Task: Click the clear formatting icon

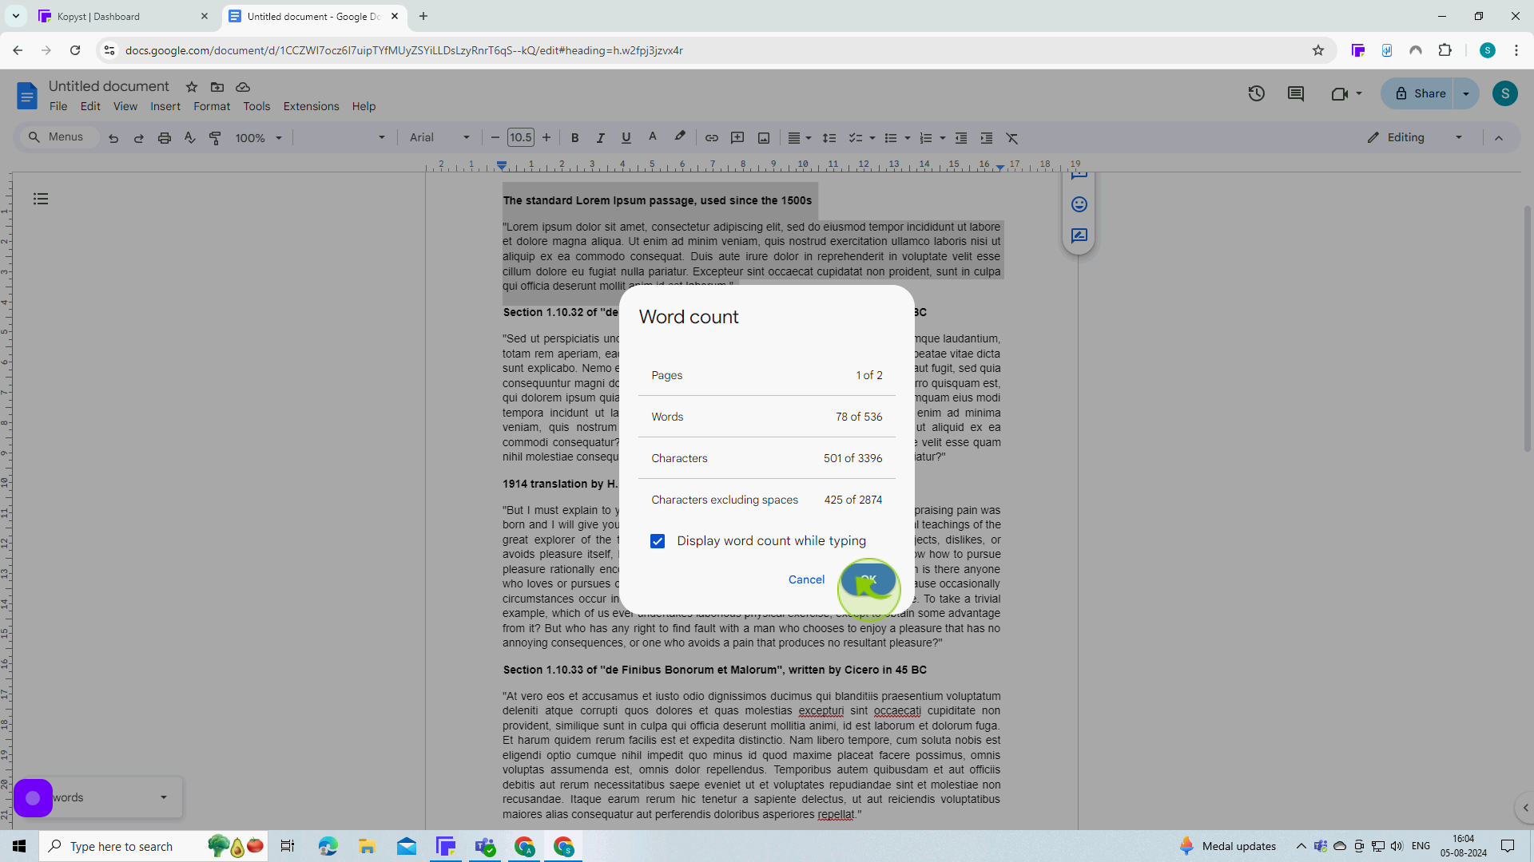Action: coord(1012,138)
